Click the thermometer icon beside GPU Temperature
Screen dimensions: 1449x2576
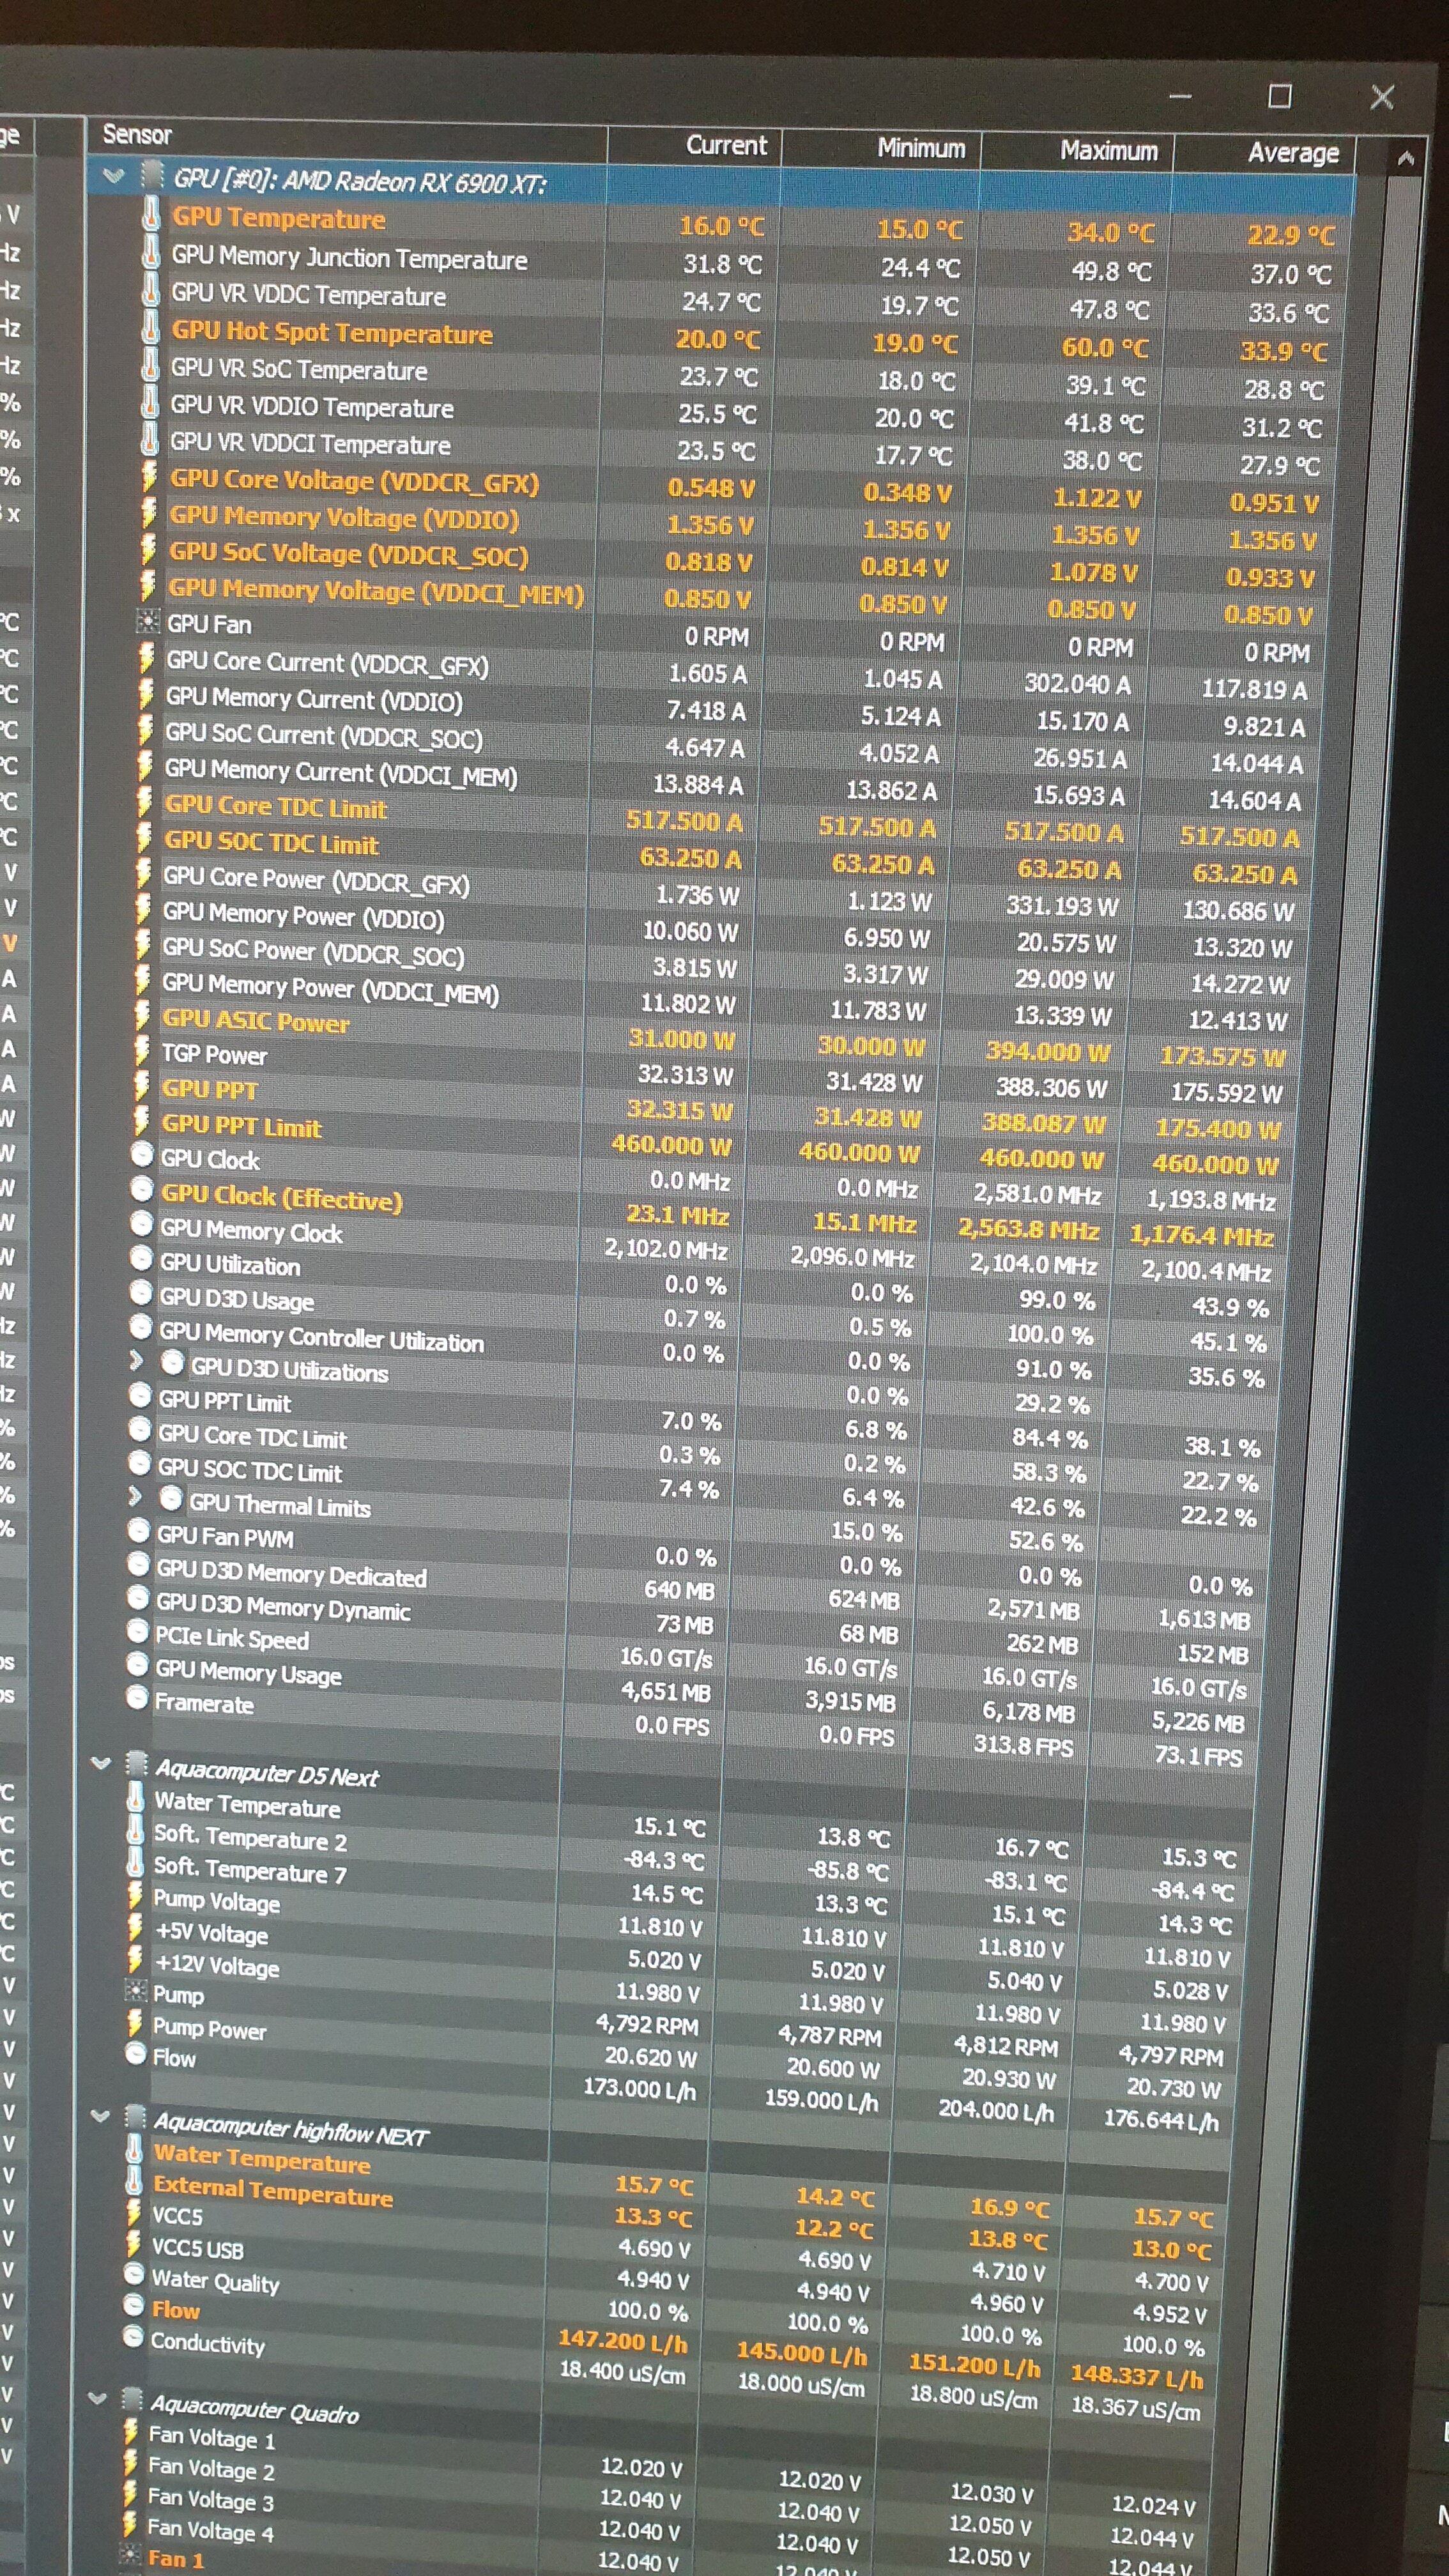(x=151, y=214)
